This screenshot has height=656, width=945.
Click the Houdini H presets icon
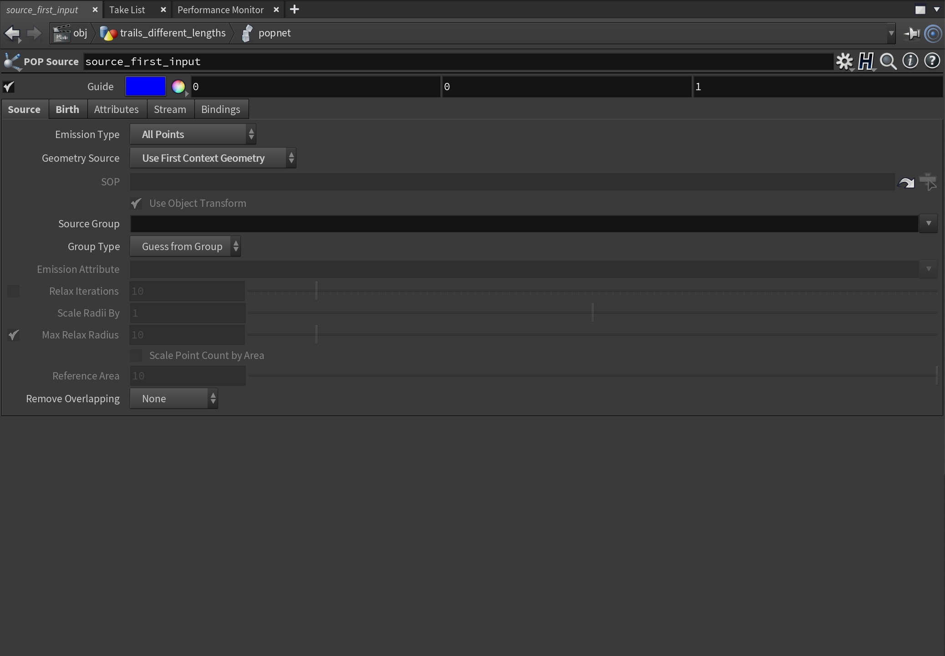click(x=866, y=61)
